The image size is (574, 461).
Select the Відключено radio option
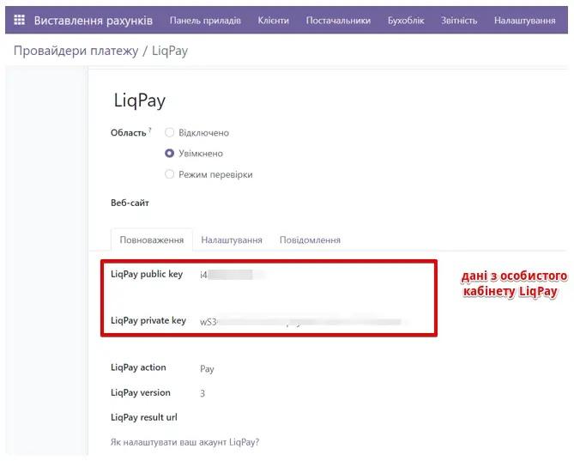(x=170, y=133)
